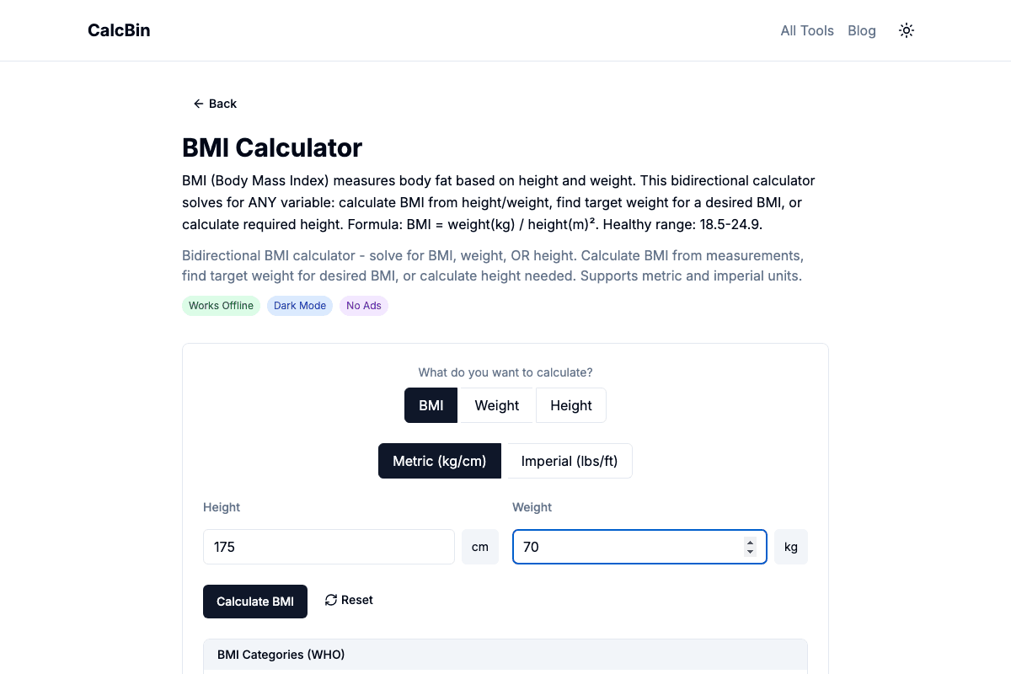The width and height of the screenshot is (1011, 674).
Task: Select Height as the variable to calculate
Action: click(x=571, y=405)
